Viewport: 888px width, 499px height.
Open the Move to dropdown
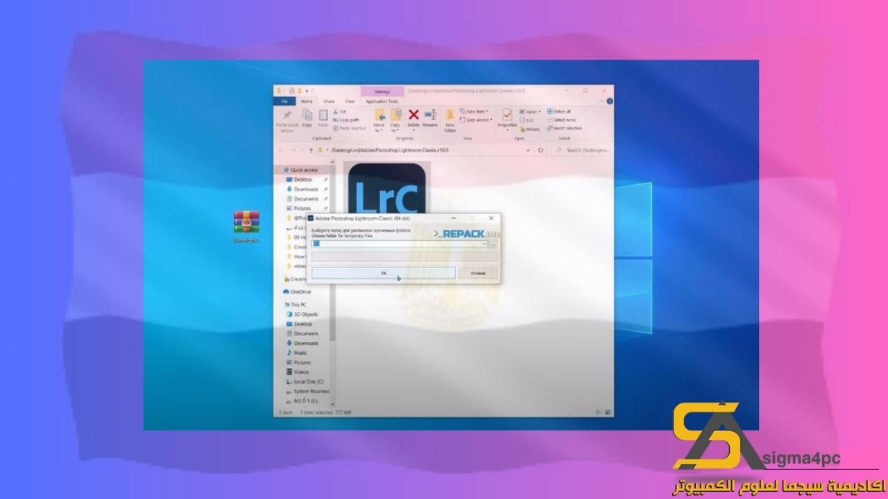[x=379, y=120]
